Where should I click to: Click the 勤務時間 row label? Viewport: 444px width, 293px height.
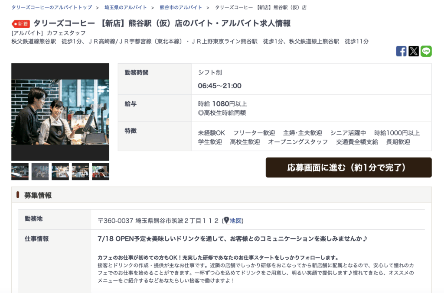[137, 73]
